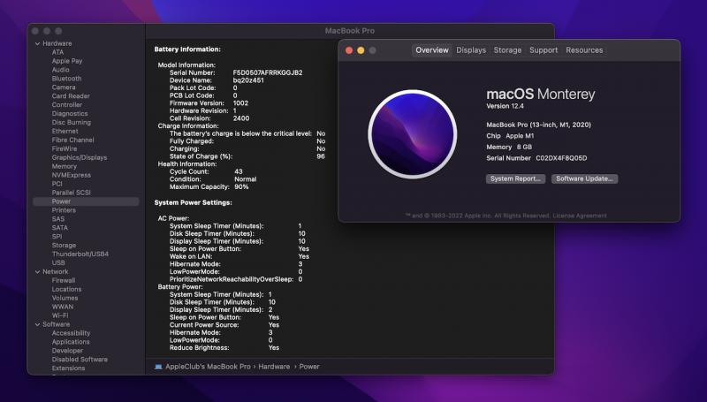The image size is (707, 402).
Task: Click Power in the bottom path bar
Action: click(x=308, y=367)
